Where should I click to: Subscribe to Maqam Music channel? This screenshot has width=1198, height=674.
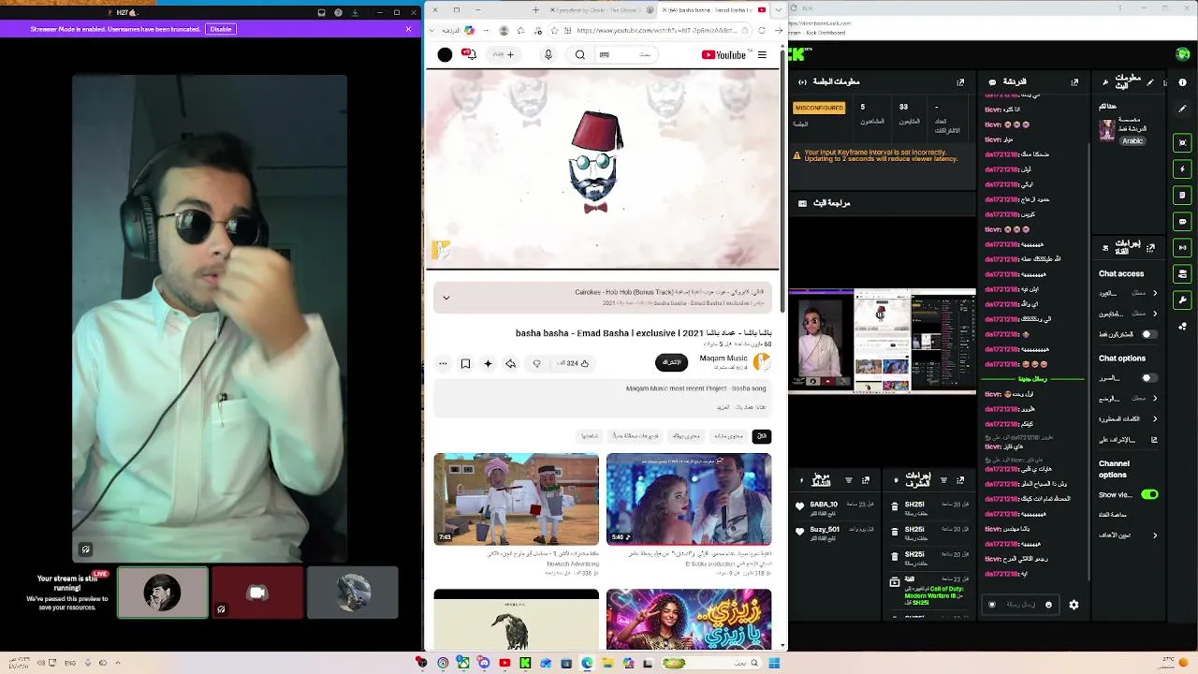672,362
